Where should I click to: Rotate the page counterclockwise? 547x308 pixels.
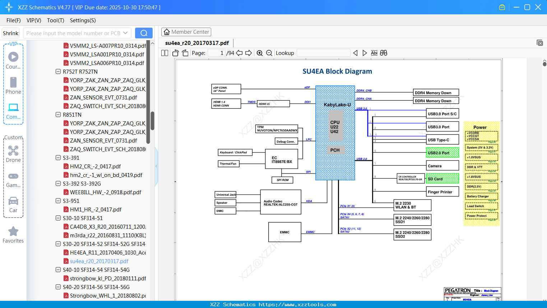tap(176, 53)
